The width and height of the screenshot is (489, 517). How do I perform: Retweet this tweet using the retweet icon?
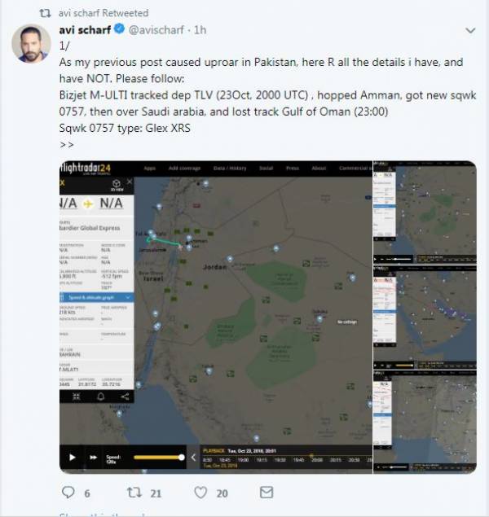(x=134, y=493)
